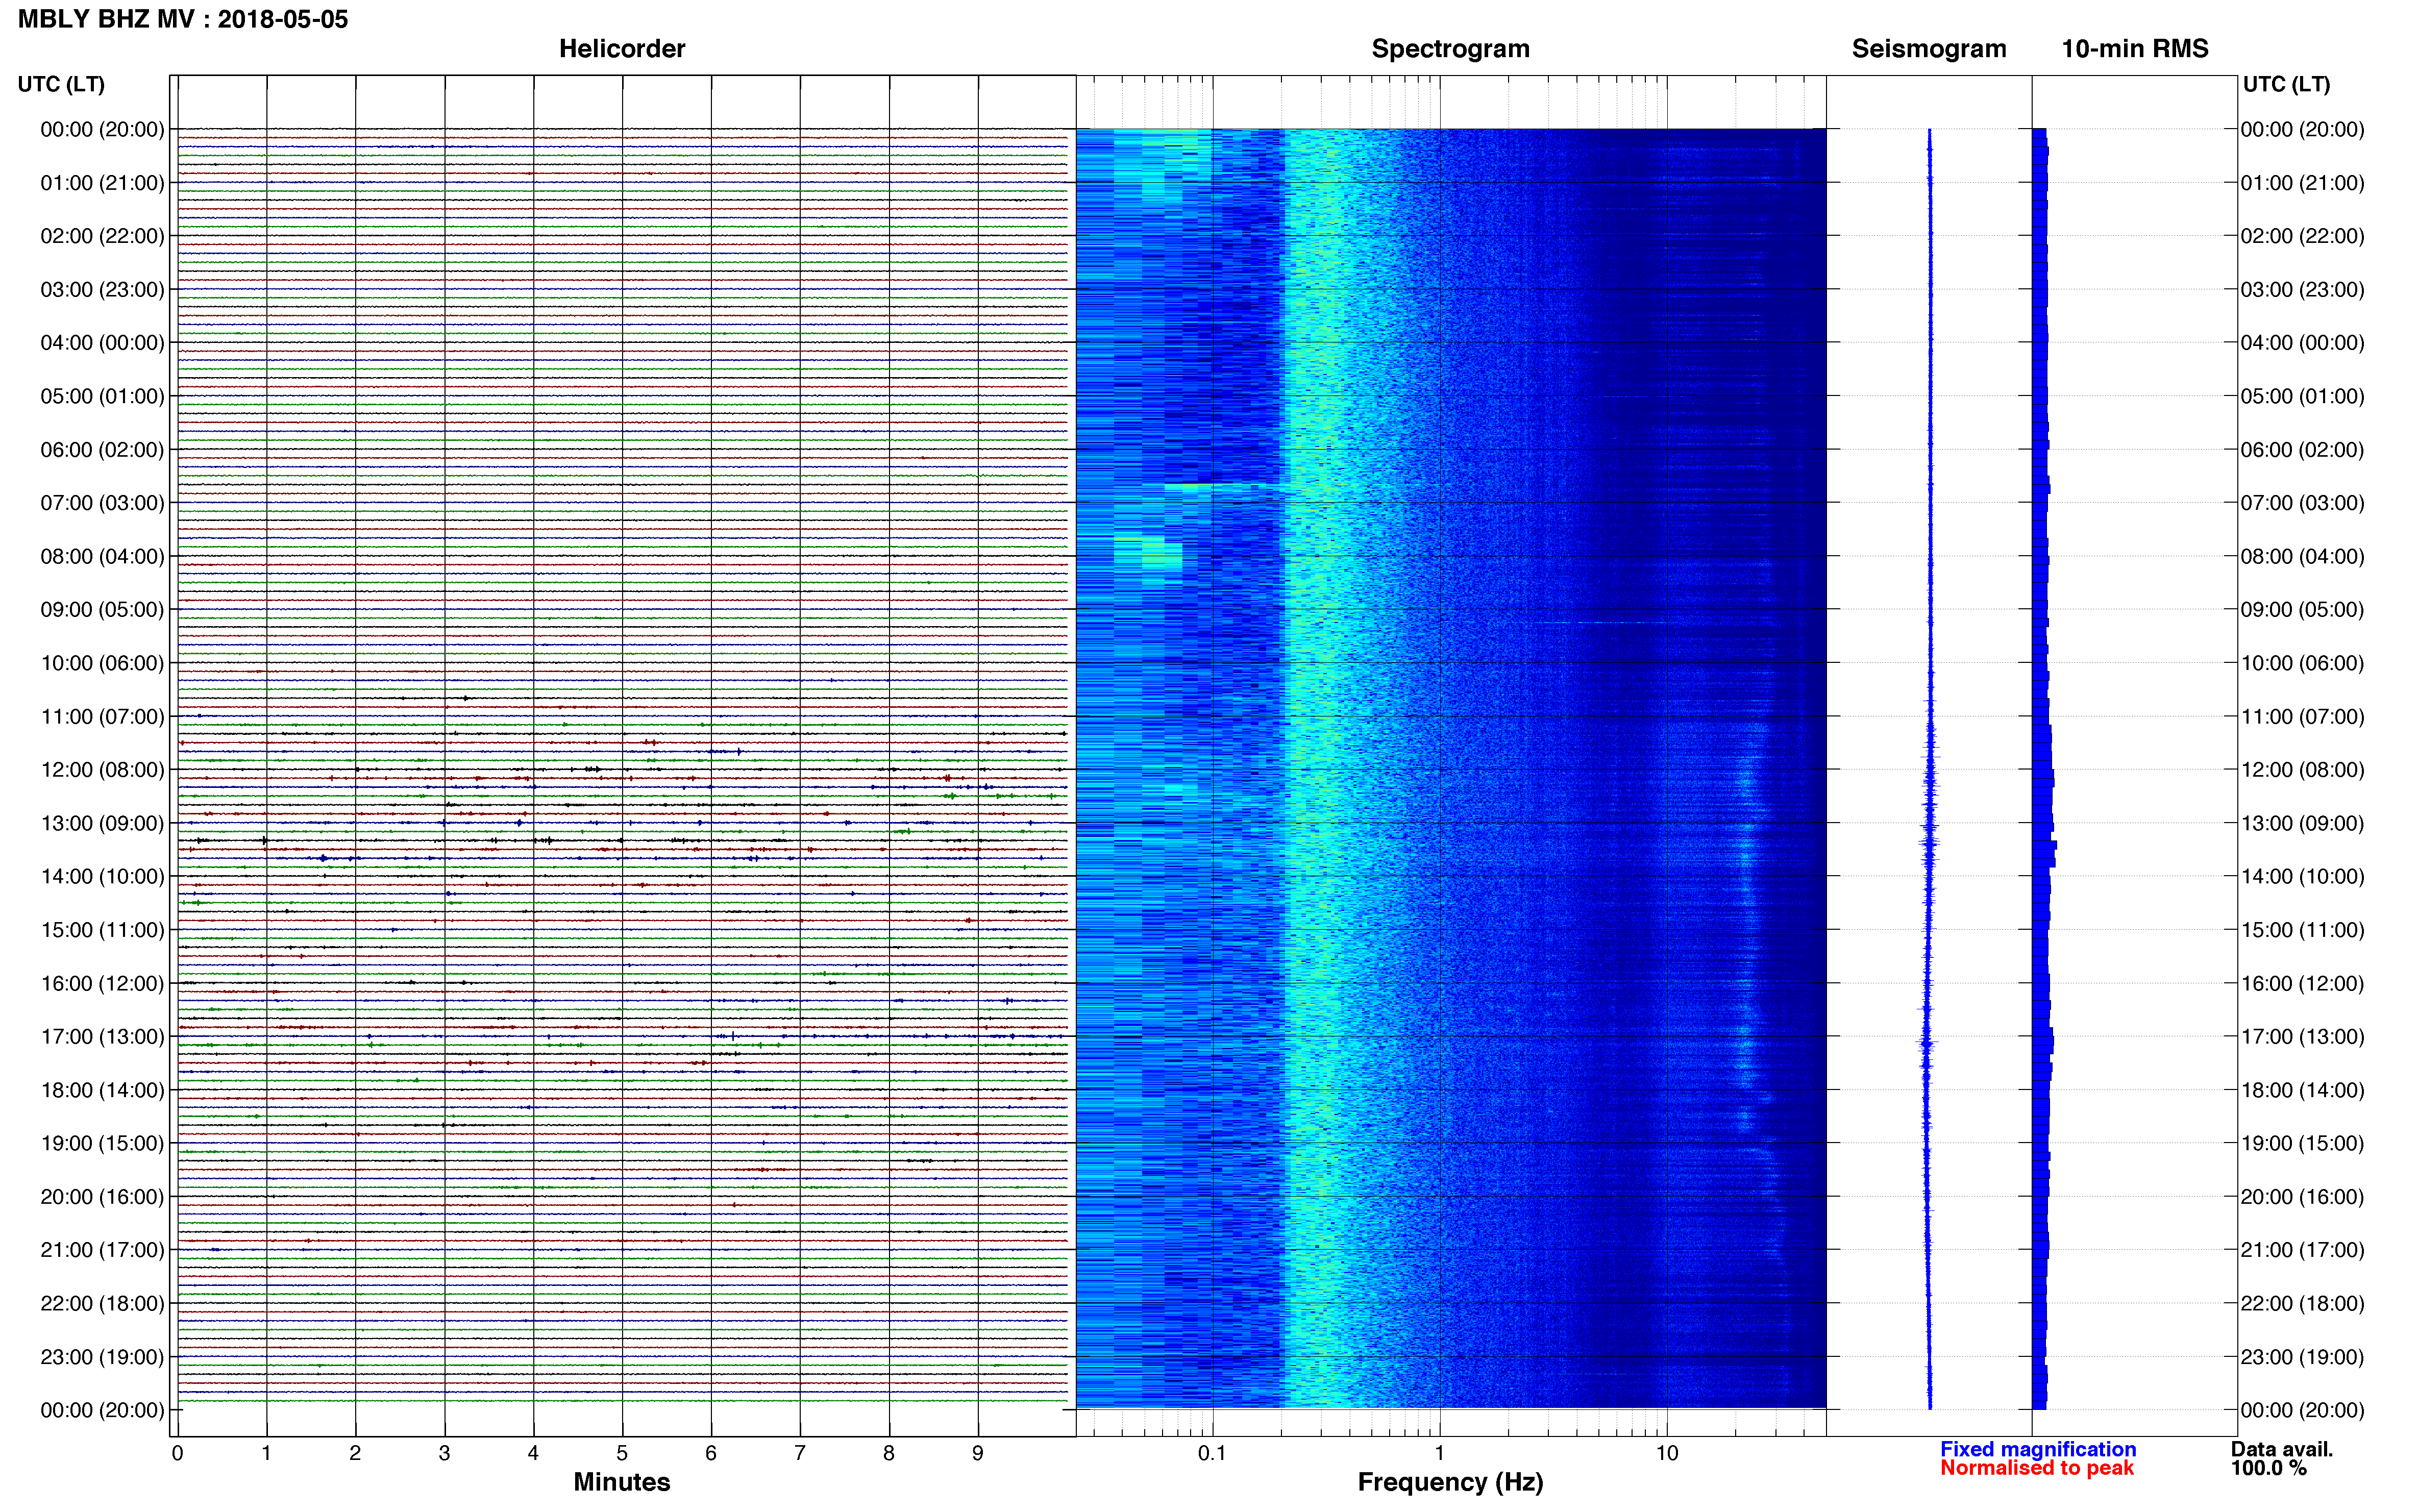Click helicorder axis label 11:00 (07:00)
Screen dimensions: 2419x1512
coord(102,717)
